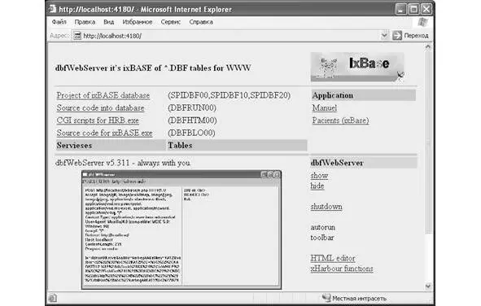
Task: Open the Вид menu
Action: 108,22
